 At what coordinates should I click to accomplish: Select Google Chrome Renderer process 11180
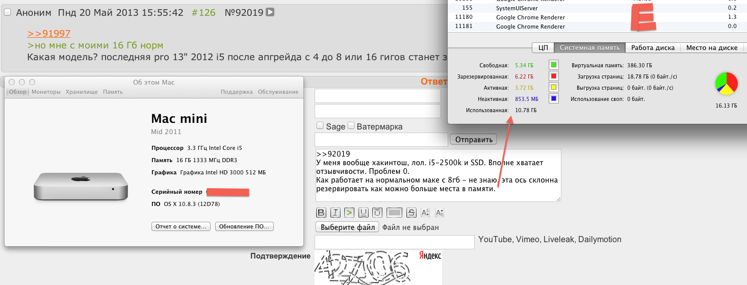click(597, 17)
